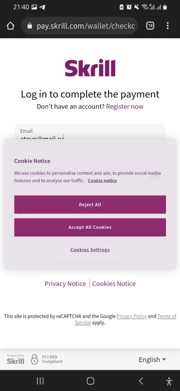This screenshot has width=180, height=391.
Task: Check the Remember me checkbox
Action: 24,210
